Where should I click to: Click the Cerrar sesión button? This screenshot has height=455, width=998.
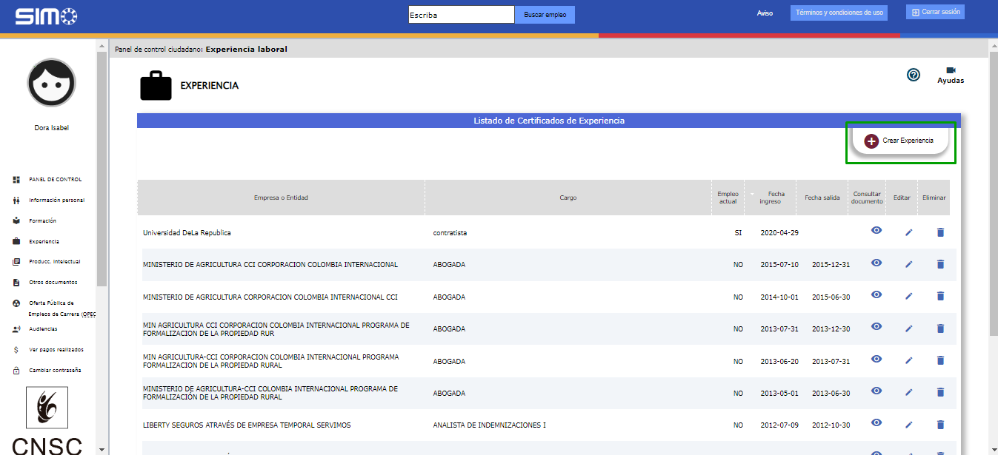point(935,13)
